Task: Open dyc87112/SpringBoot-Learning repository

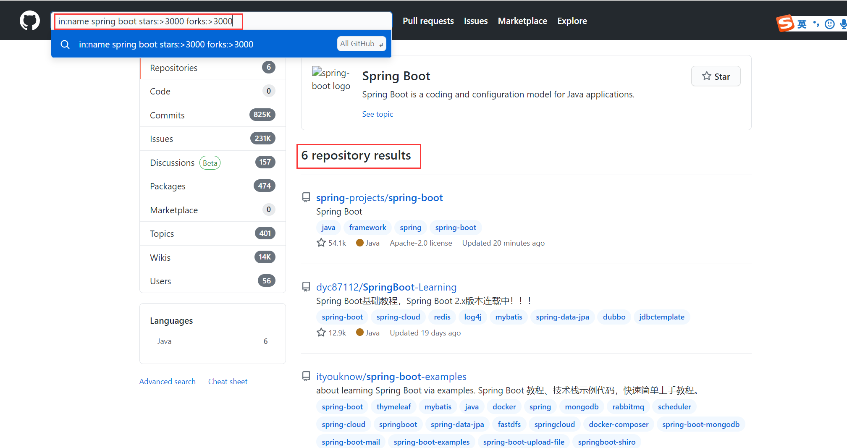Action: coord(386,287)
